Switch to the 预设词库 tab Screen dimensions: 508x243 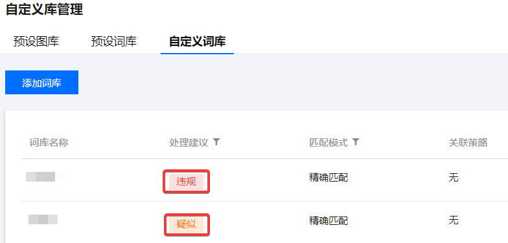(x=114, y=41)
